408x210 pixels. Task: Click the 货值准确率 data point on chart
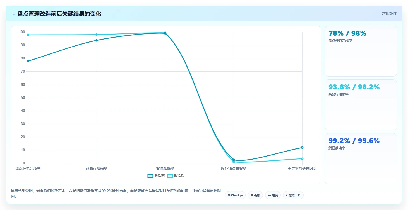(165, 33)
